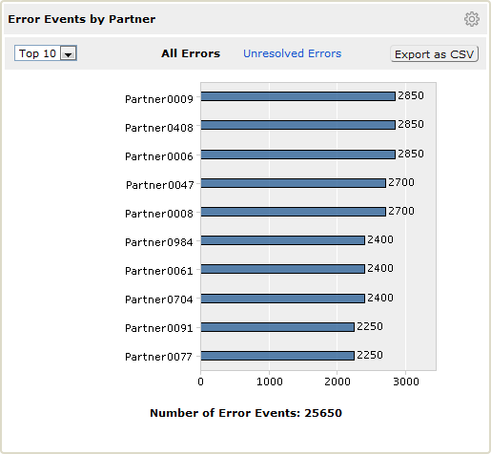Select the Partner0077 bar
491x454 pixels.
pyautogui.click(x=277, y=356)
